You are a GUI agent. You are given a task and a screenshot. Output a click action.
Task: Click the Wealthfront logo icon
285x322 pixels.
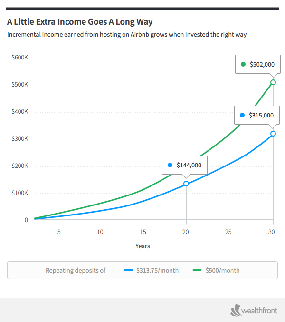(x=237, y=311)
